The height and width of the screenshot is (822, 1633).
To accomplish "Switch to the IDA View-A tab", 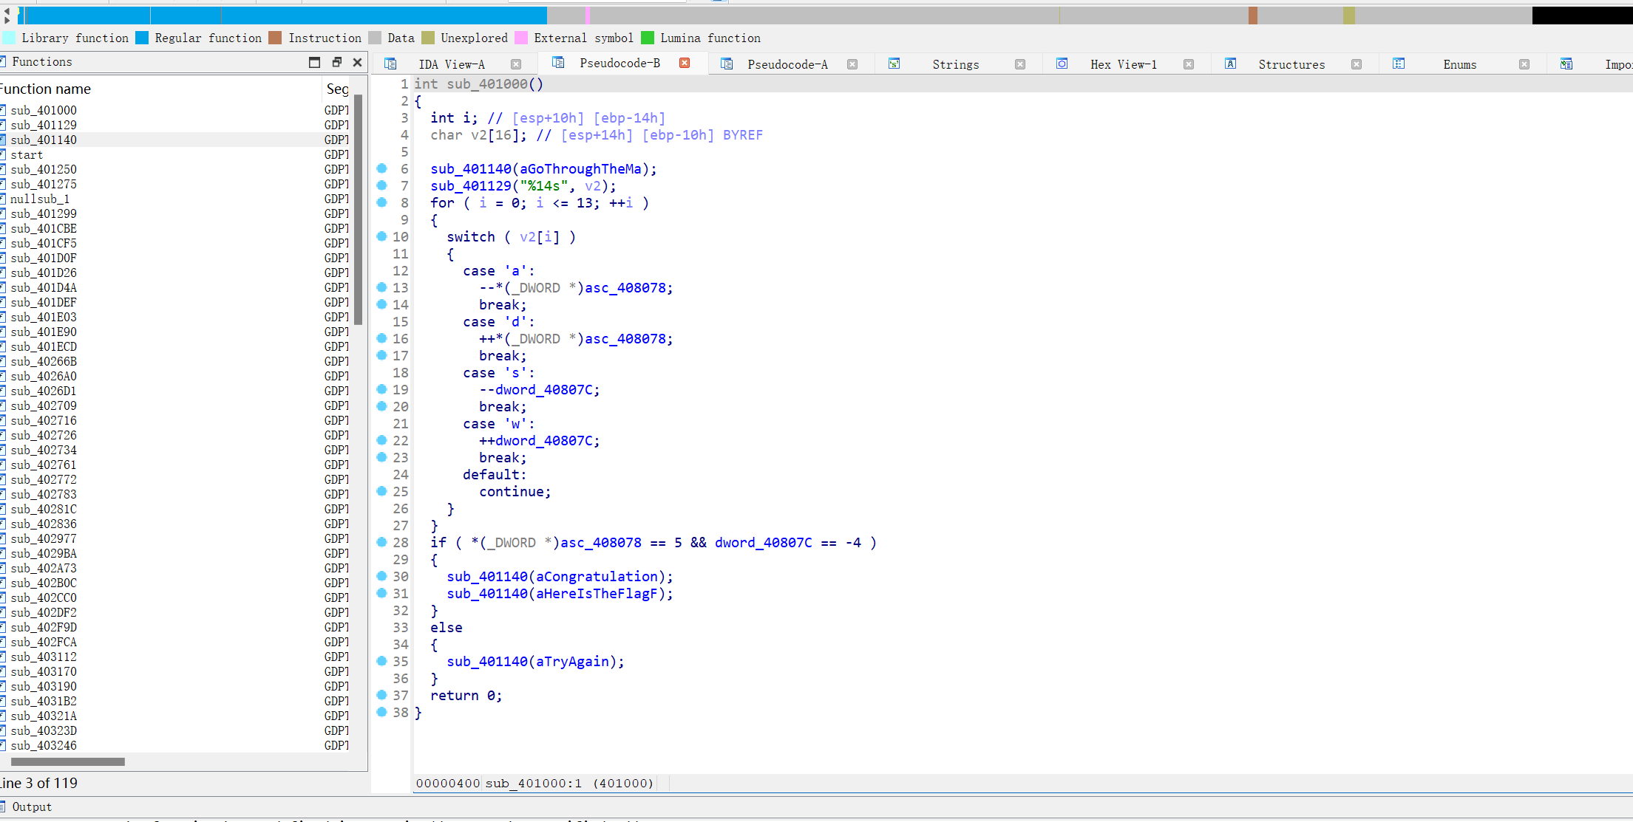I will (451, 64).
